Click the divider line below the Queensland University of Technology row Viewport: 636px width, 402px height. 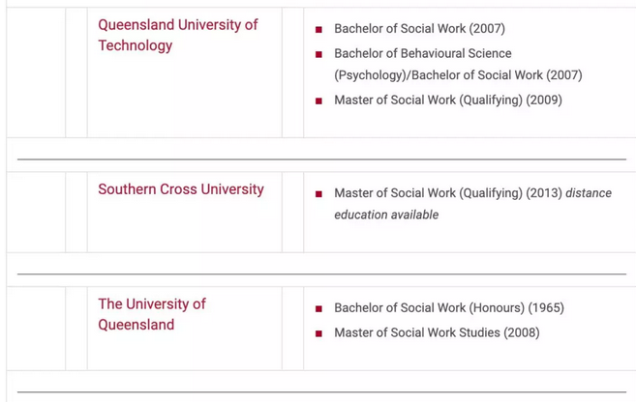(x=321, y=158)
